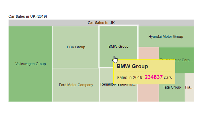Click the (2019) year in chart title
Image resolution: width=203 pixels, height=124 pixels.
coord(41,16)
